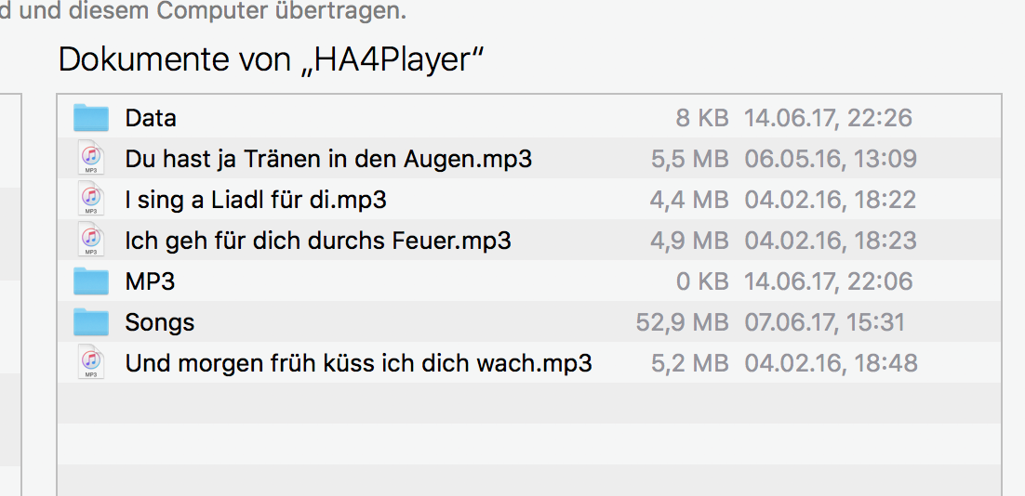Click the 04.02.16, 18:48 date entry

point(831,362)
